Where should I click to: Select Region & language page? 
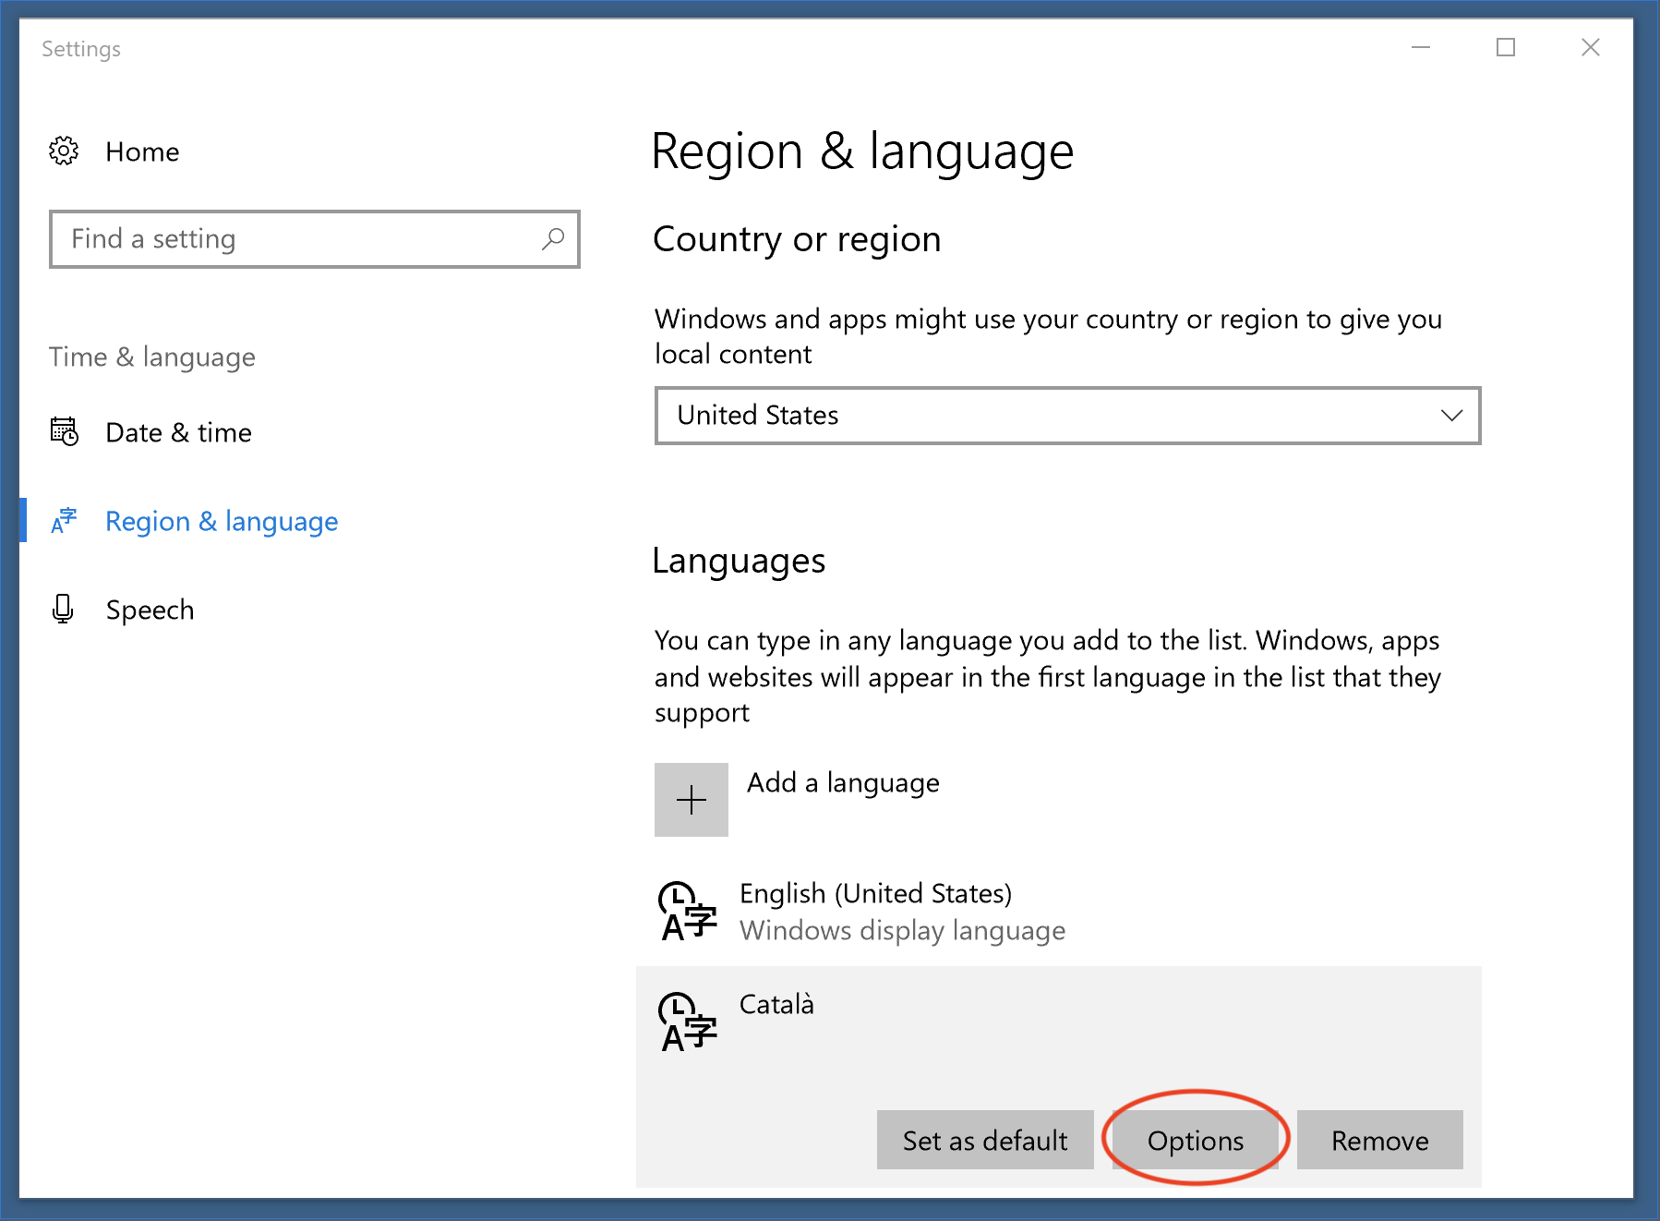pos(222,522)
